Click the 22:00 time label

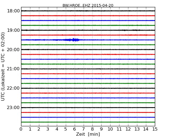[x=13, y=88]
